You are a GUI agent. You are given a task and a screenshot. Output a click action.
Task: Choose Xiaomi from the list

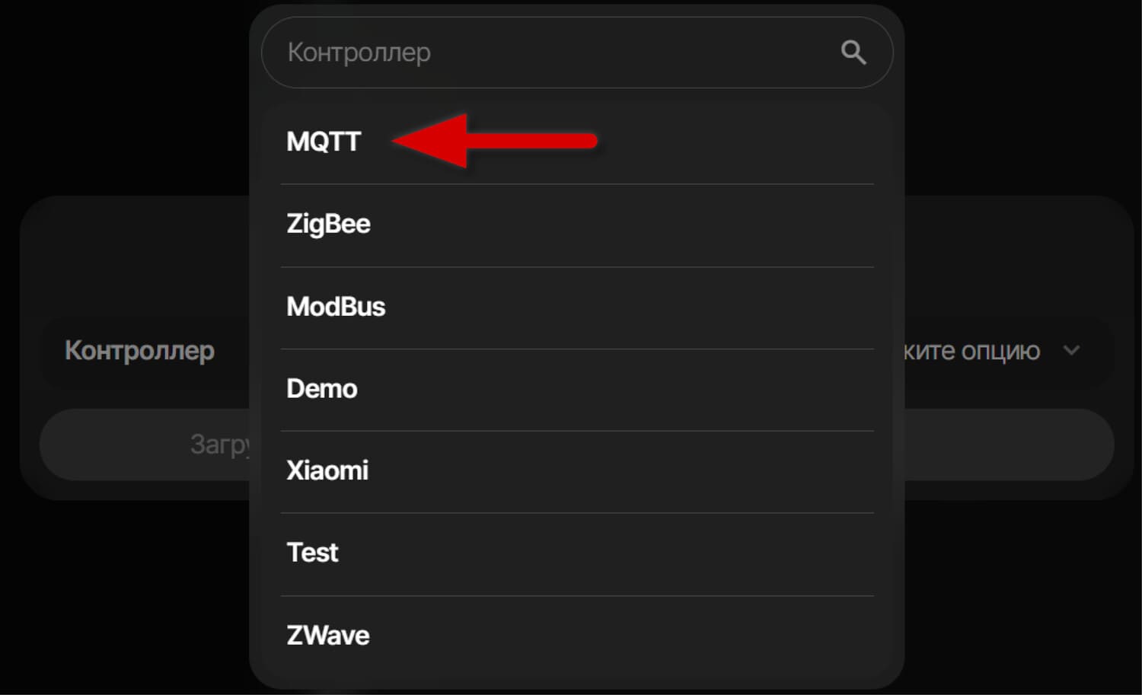tap(327, 470)
